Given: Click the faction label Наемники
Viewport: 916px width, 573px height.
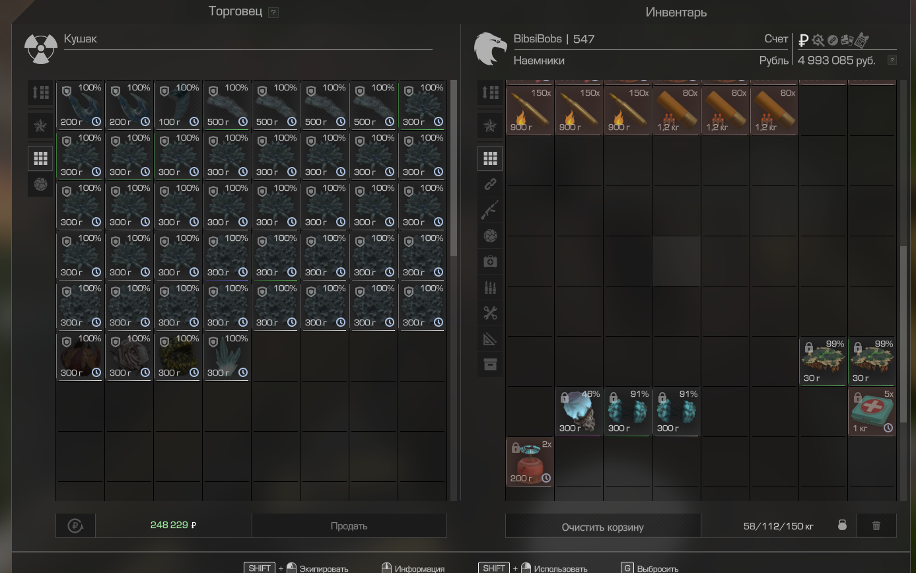Looking at the screenshot, I should pos(539,61).
